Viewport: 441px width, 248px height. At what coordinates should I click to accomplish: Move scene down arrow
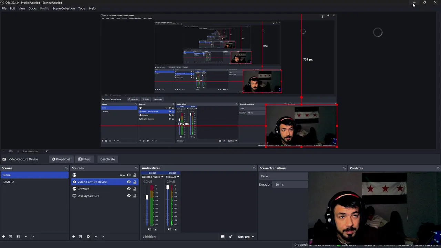tap(32, 237)
